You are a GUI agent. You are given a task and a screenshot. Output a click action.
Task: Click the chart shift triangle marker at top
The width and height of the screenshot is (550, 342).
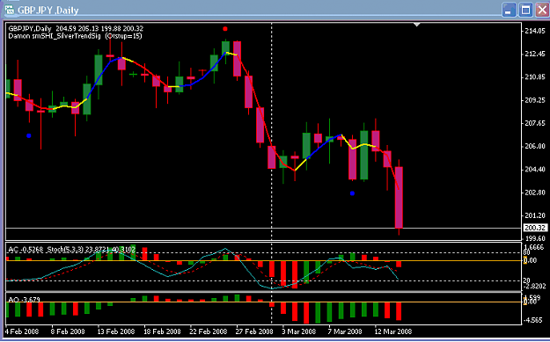tap(416, 25)
